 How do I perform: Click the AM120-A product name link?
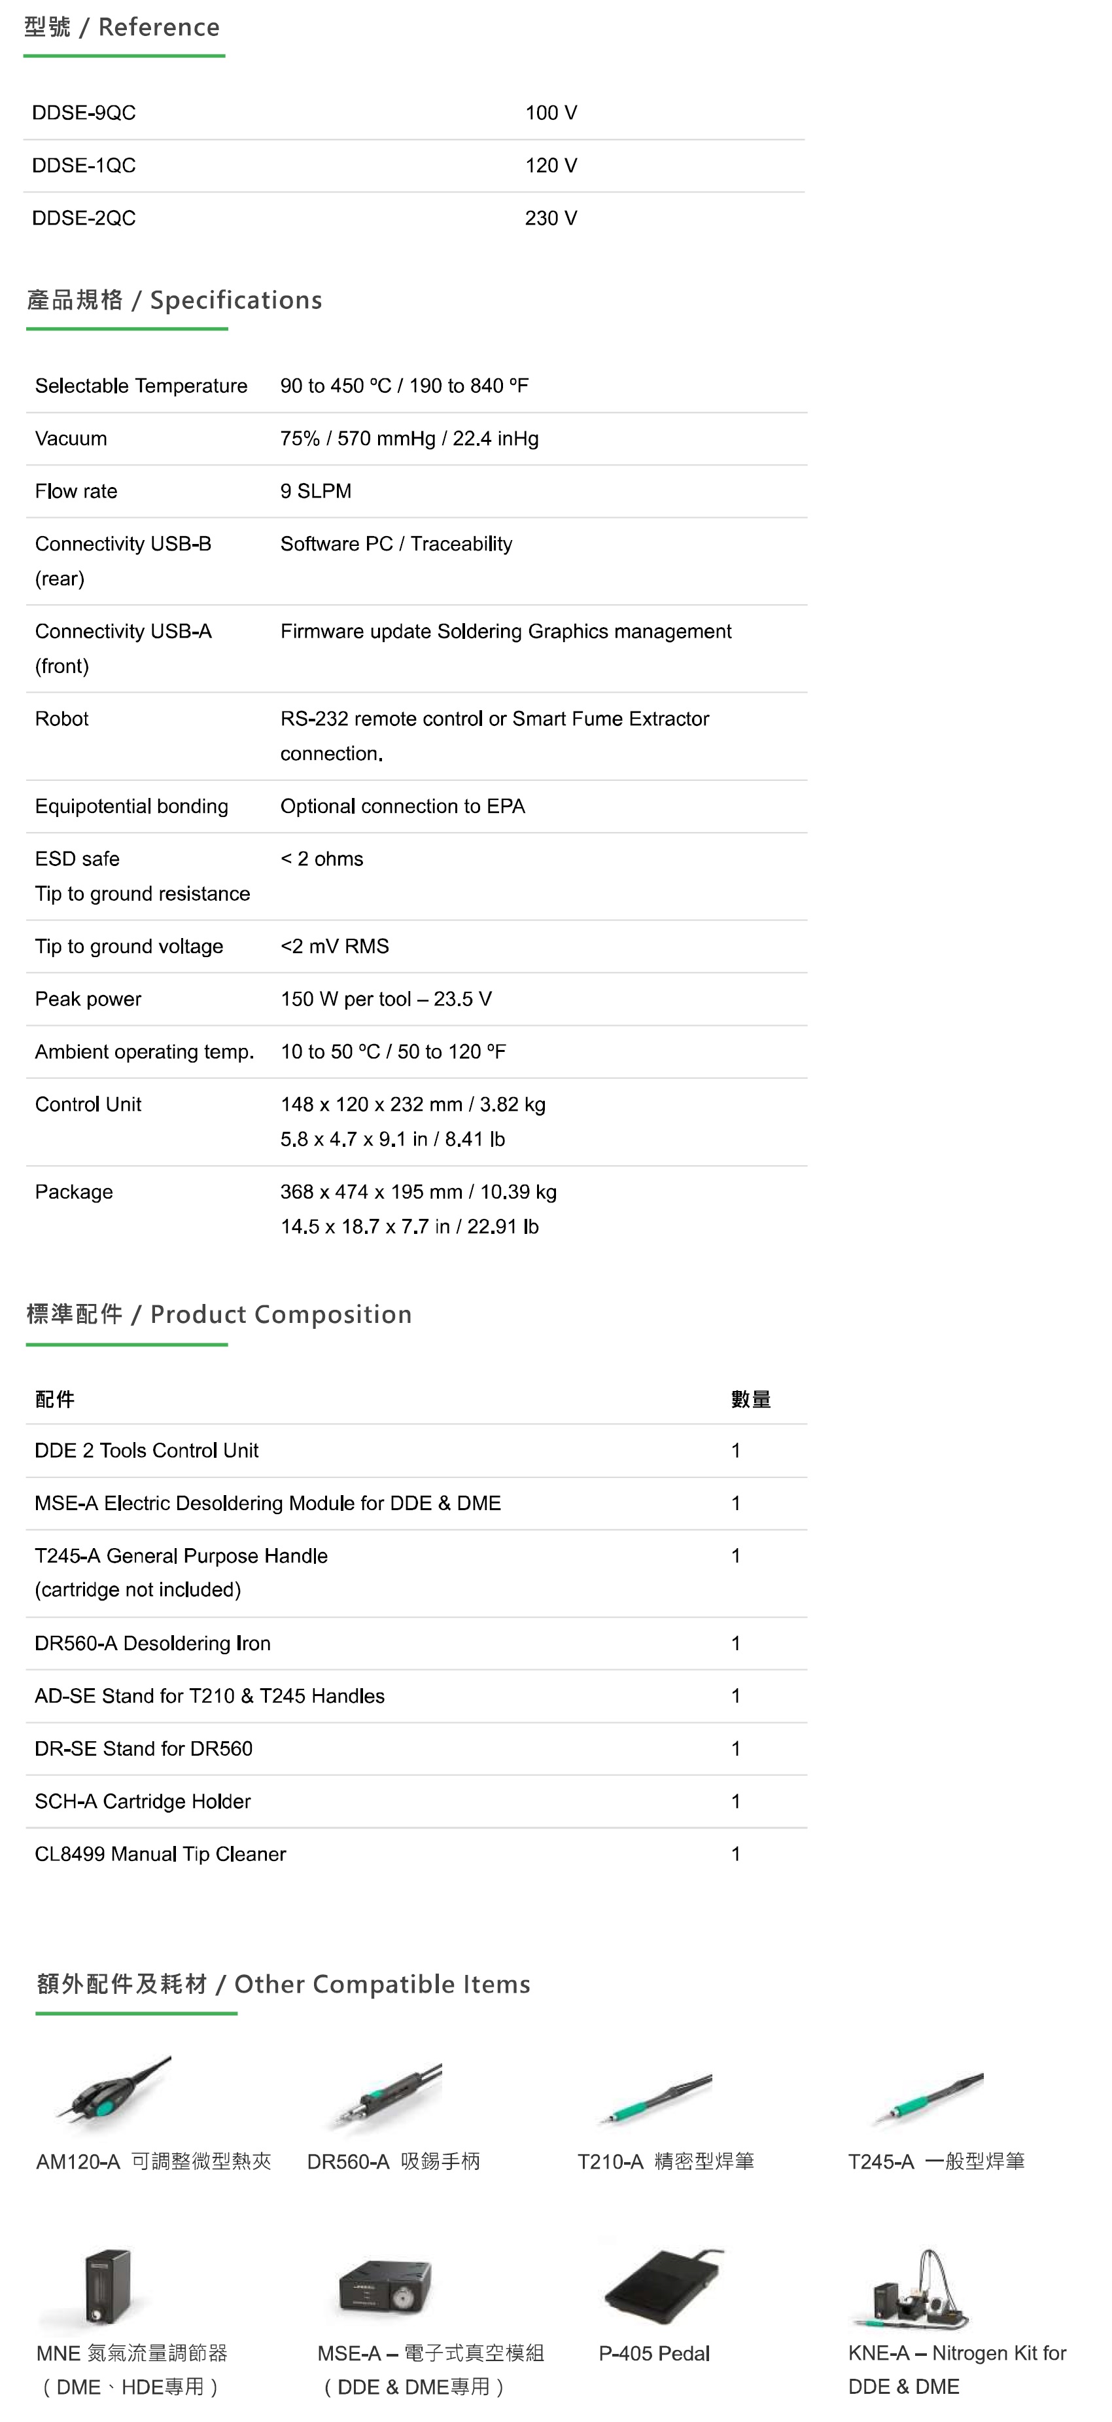click(153, 2161)
